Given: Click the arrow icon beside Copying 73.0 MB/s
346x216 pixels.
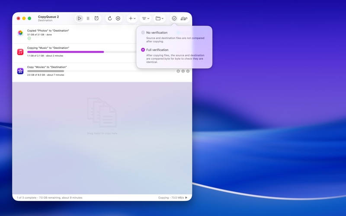Looking at the screenshot, I should point(186,198).
